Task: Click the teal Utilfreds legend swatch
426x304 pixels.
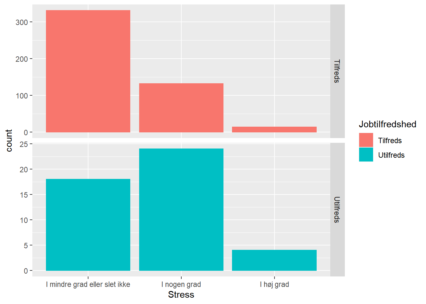Action: 366,155
